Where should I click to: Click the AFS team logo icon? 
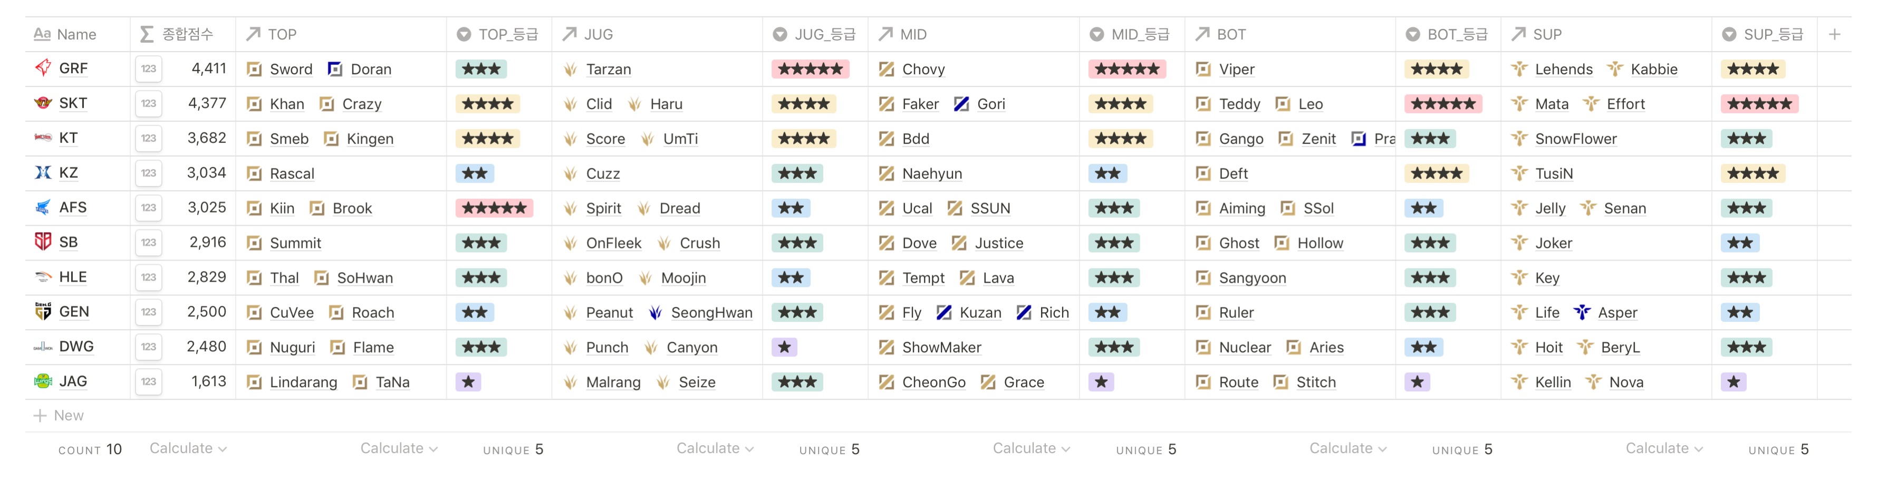(43, 208)
